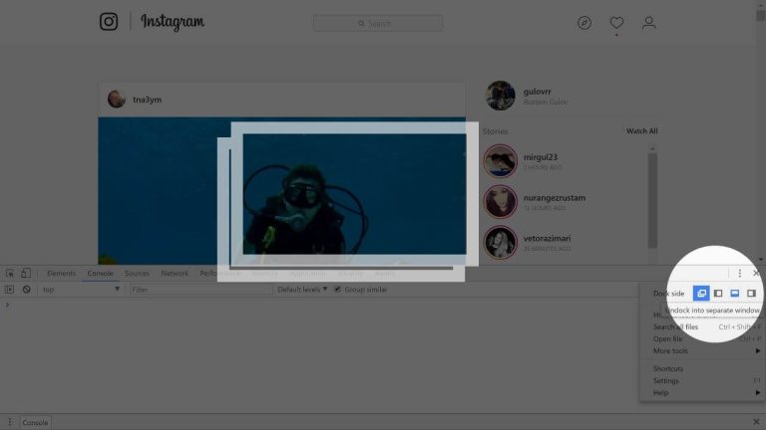Clear console with the ban icon

click(26, 290)
